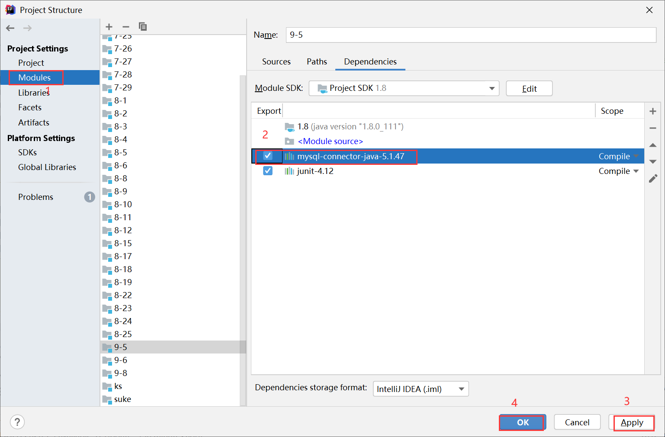Open the Problems section
The image size is (665, 437).
35,197
